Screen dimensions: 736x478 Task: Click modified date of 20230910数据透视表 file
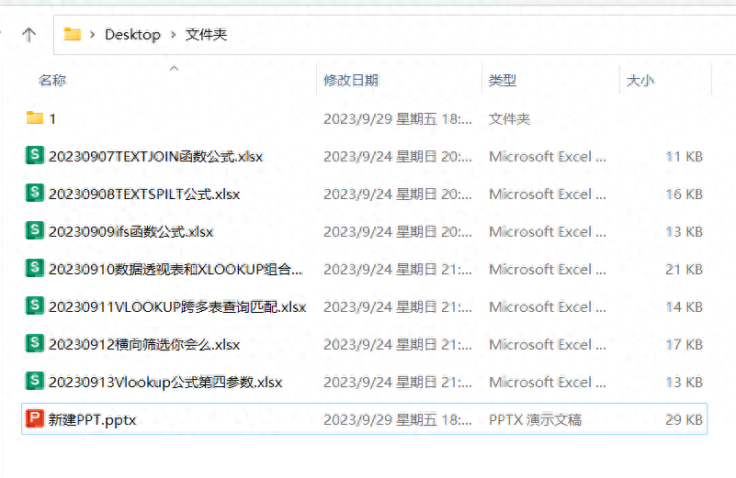coord(398,269)
